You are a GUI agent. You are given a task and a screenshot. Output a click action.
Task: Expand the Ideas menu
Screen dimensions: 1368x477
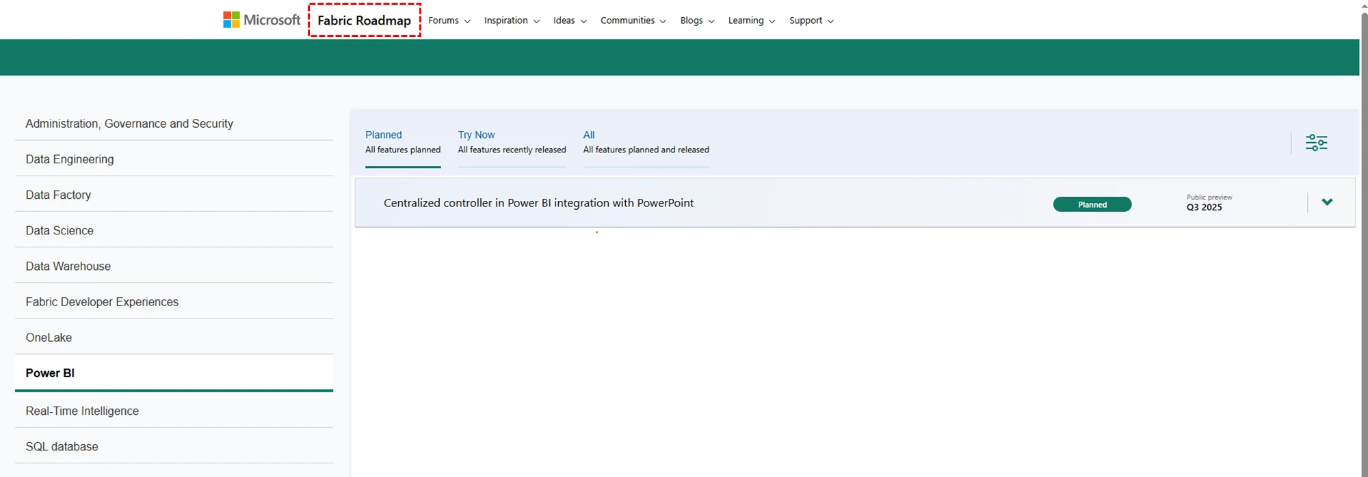click(569, 21)
